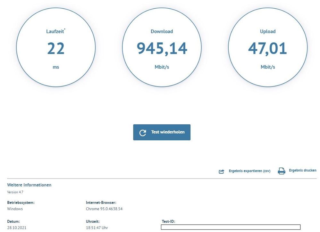Screen dimensions: 320x232
Task: Open Ergebnis drucken link
Action: tap(302, 170)
